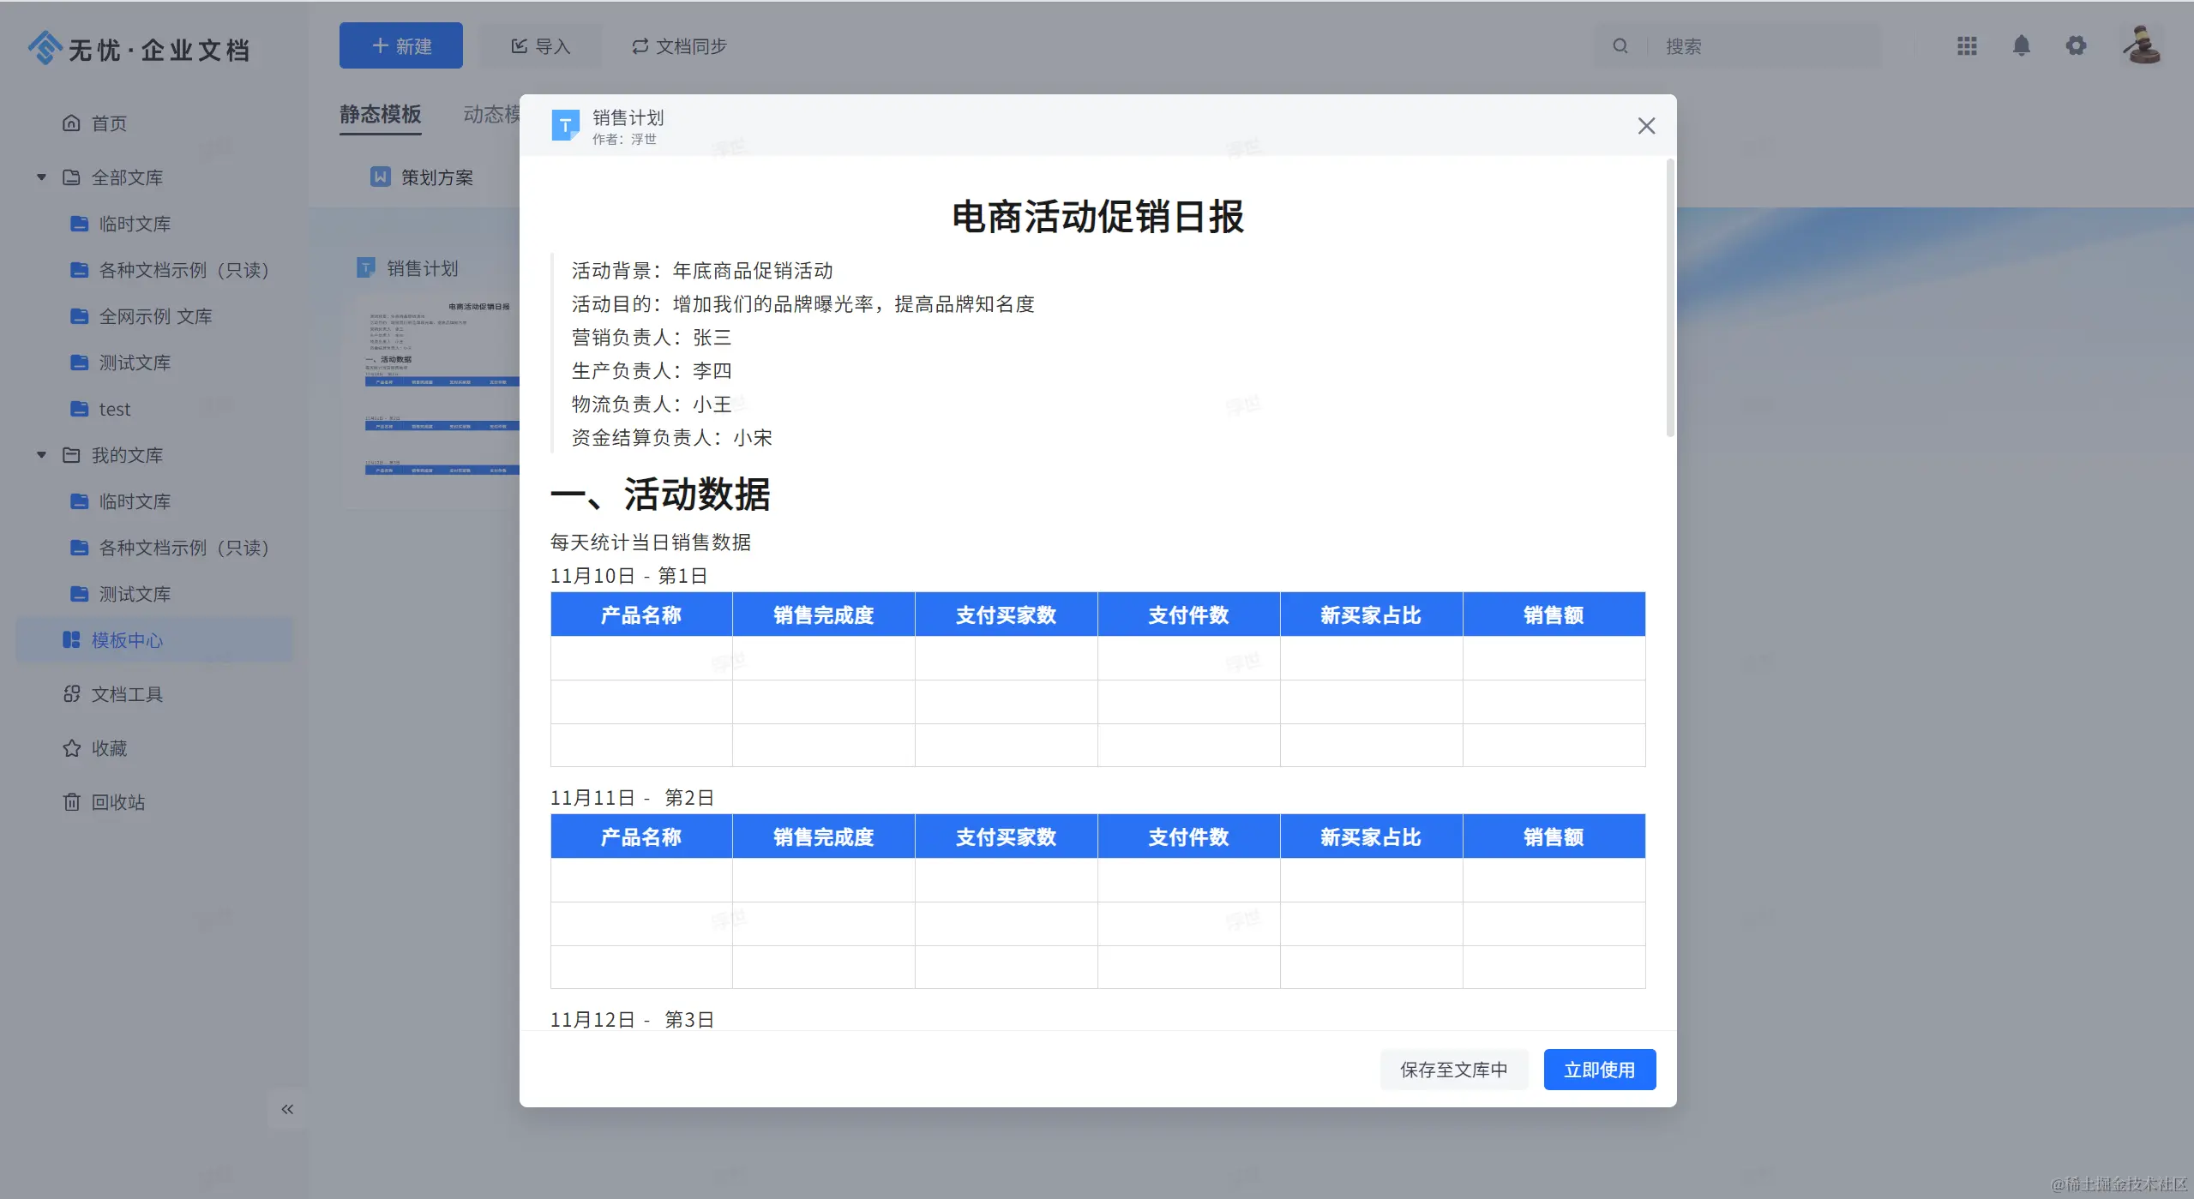Image resolution: width=2194 pixels, height=1199 pixels.
Task: Click the notification bell icon
Action: click(2021, 45)
